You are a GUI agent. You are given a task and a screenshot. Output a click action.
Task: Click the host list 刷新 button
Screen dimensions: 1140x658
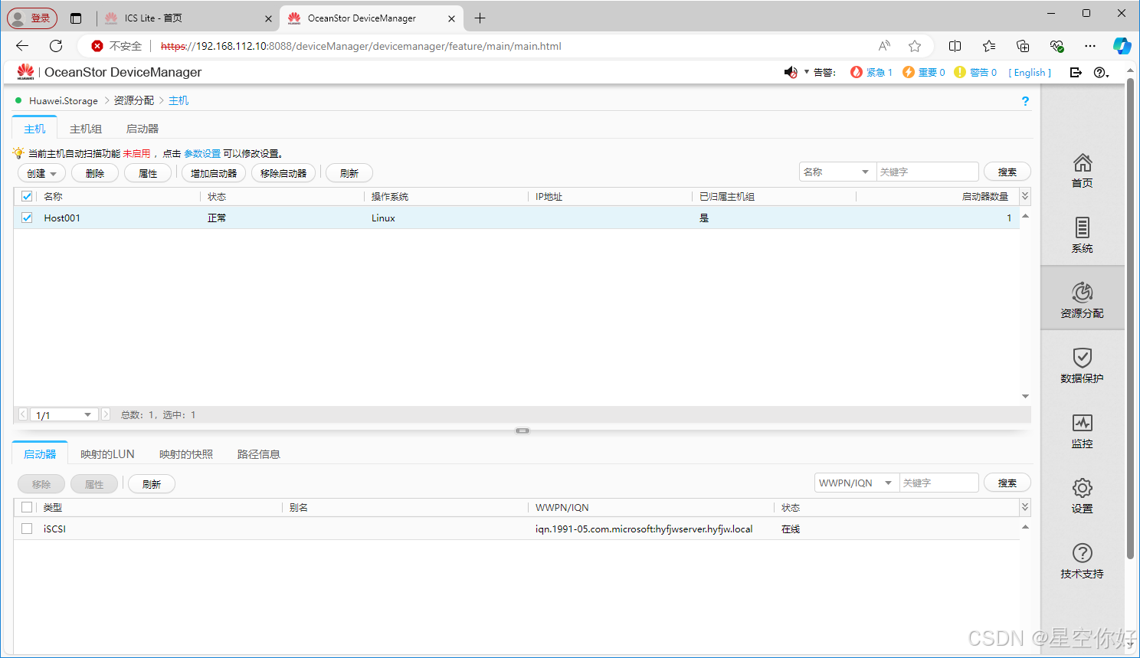(x=349, y=173)
